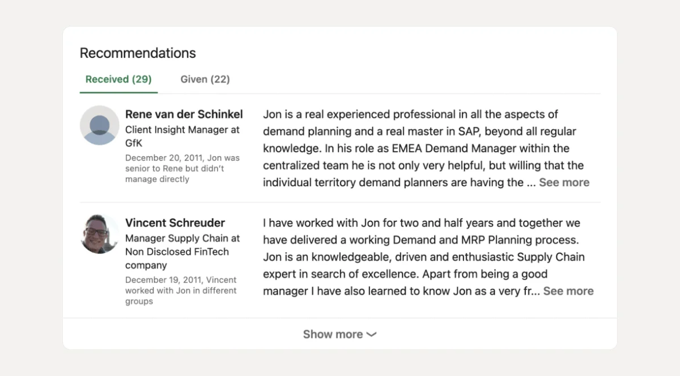
Task: Switch to the Given (22) tab
Action: [x=205, y=79]
